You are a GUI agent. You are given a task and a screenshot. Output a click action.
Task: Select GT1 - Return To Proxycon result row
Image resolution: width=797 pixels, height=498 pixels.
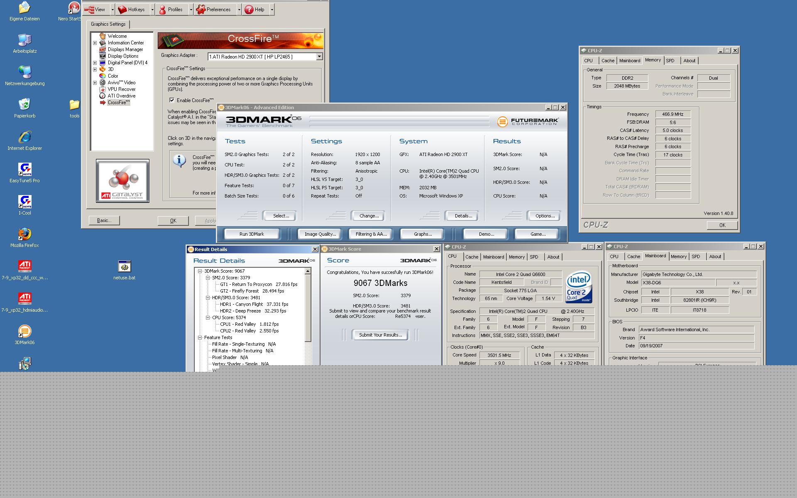[x=259, y=284]
